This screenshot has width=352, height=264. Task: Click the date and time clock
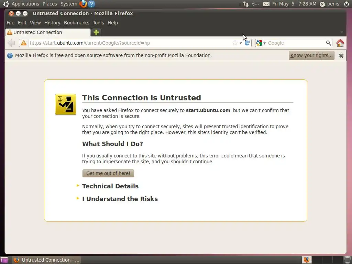pos(294,4)
